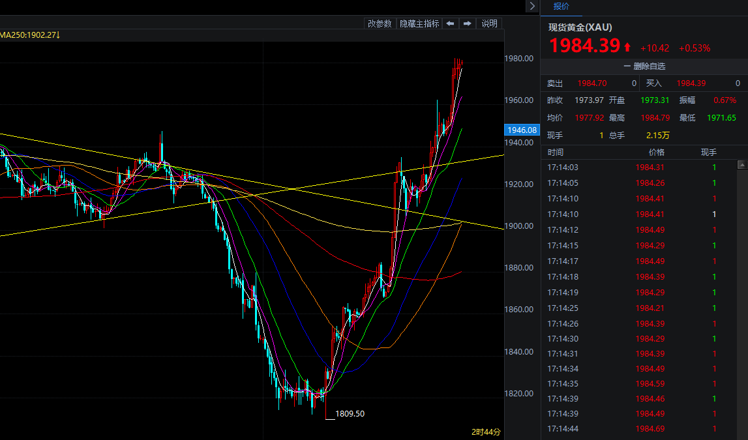Click 均价 value 1977.92
The image size is (748, 440).
coord(589,118)
